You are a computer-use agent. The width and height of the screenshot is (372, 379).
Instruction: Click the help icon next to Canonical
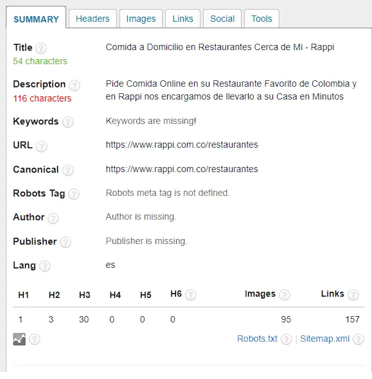coord(68,170)
